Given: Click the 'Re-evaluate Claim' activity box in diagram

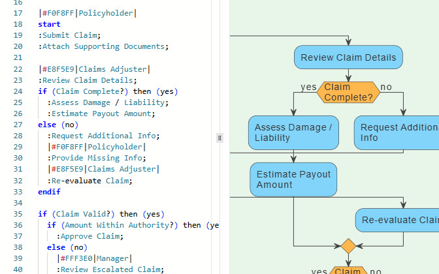Looking at the screenshot, I should 397,220.
